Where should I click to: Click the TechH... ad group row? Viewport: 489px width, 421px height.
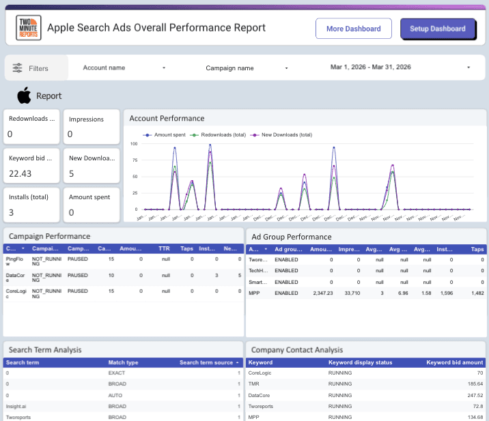pyautogui.click(x=366, y=270)
